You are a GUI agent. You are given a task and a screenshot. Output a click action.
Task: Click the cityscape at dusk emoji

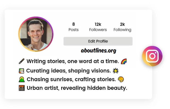pos(22,88)
